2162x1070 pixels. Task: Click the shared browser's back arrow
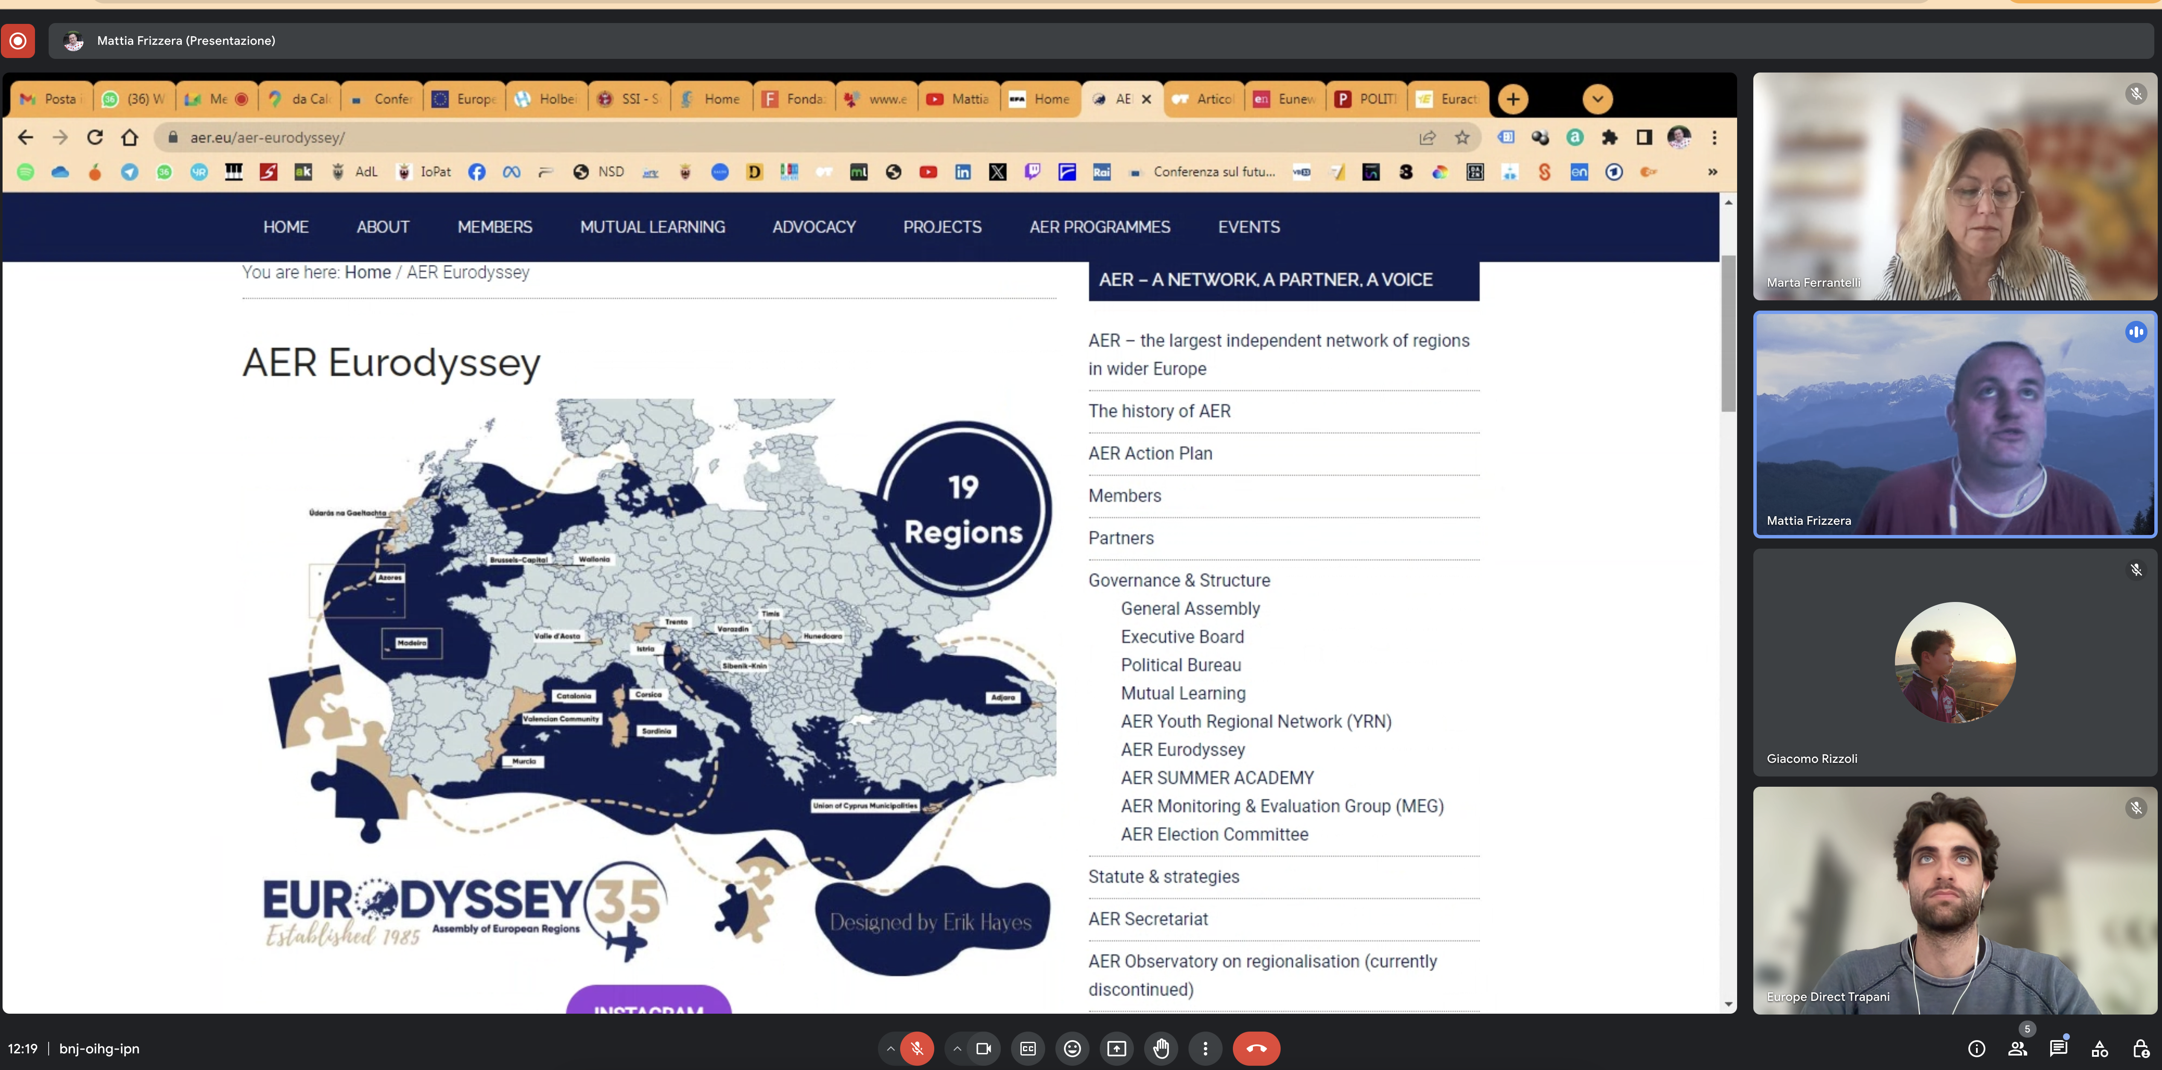25,137
